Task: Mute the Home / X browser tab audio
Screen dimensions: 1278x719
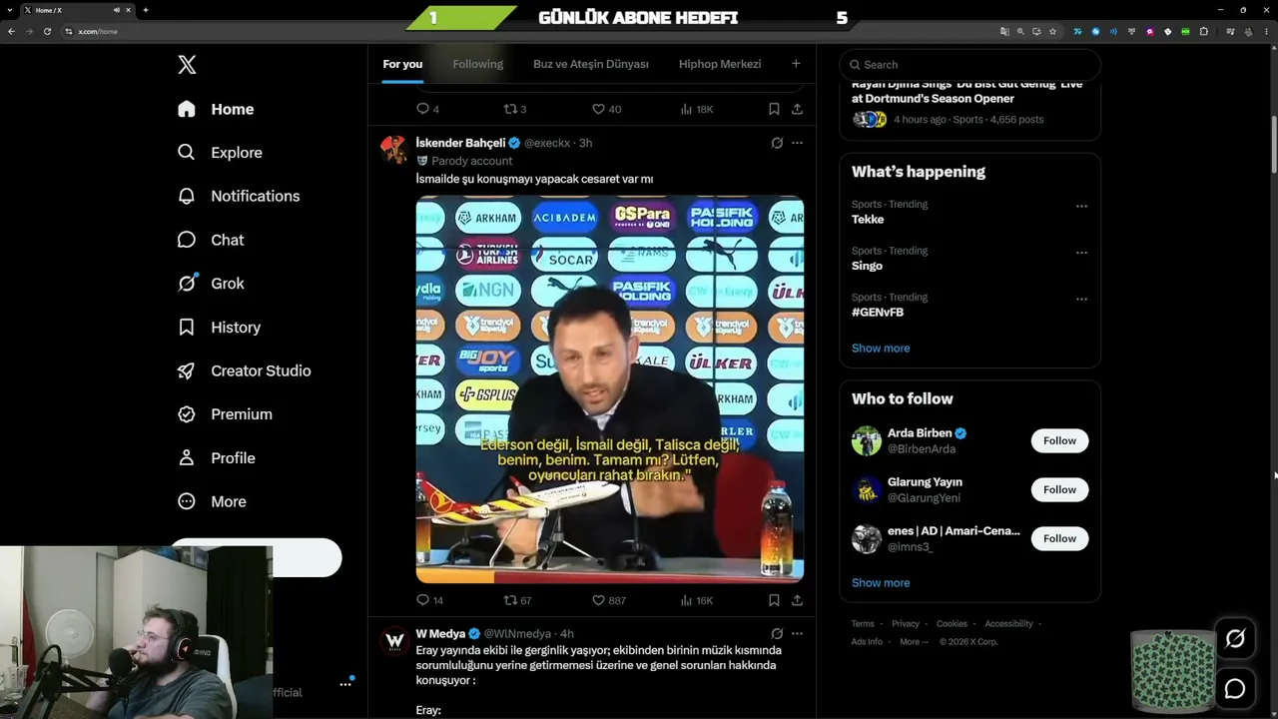Action: (117, 10)
